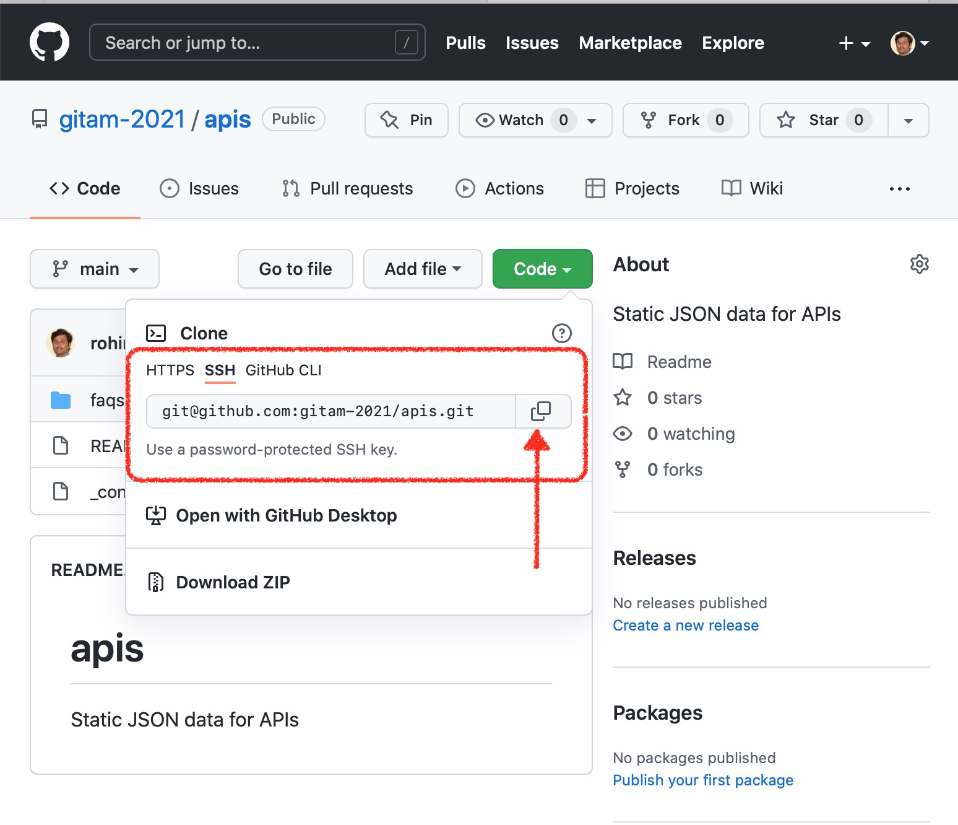The height and width of the screenshot is (825, 958).
Task: Select the HTTPS clone option
Action: (x=170, y=370)
